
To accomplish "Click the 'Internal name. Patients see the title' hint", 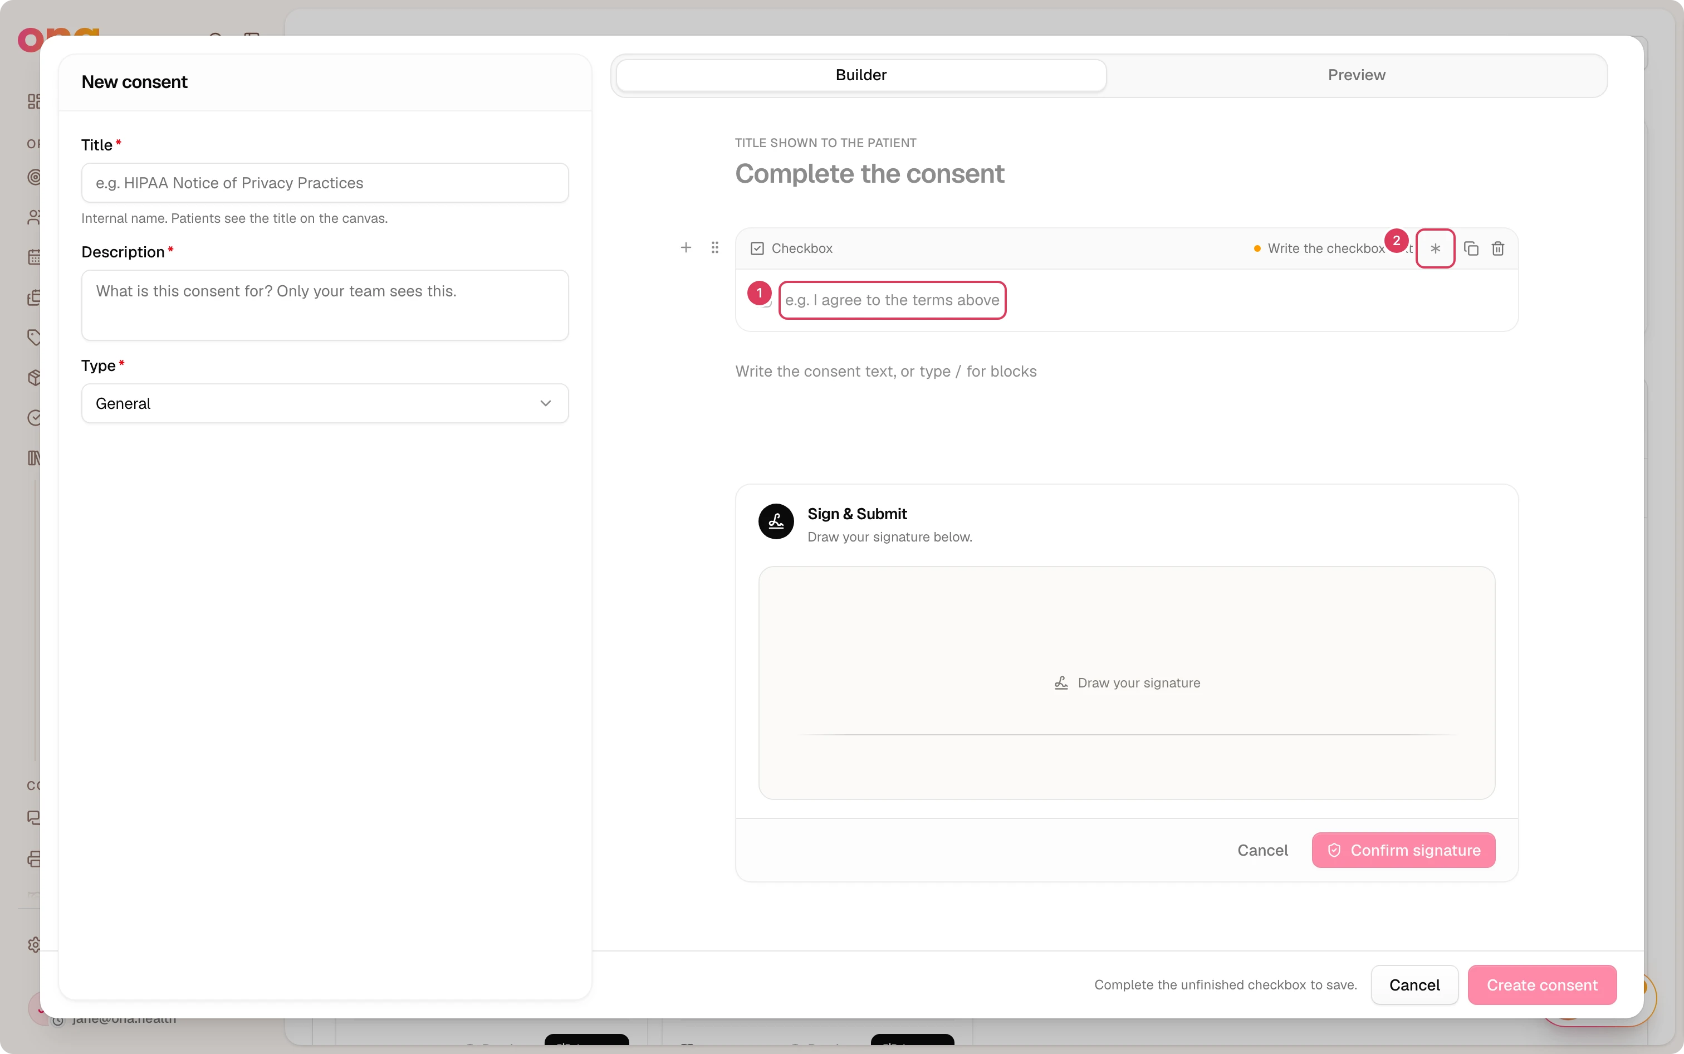I will coord(234,218).
